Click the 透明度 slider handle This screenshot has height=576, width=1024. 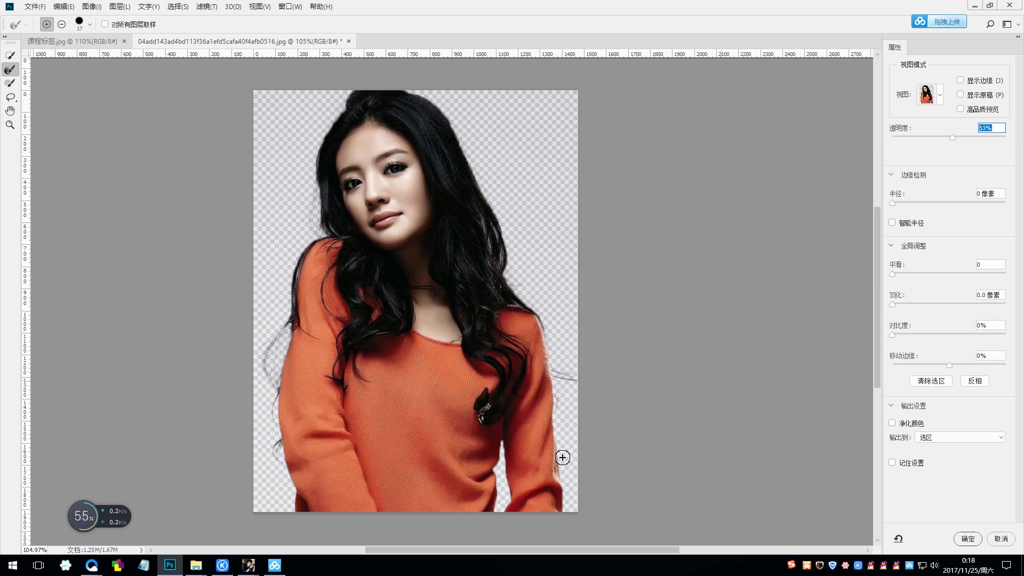952,138
